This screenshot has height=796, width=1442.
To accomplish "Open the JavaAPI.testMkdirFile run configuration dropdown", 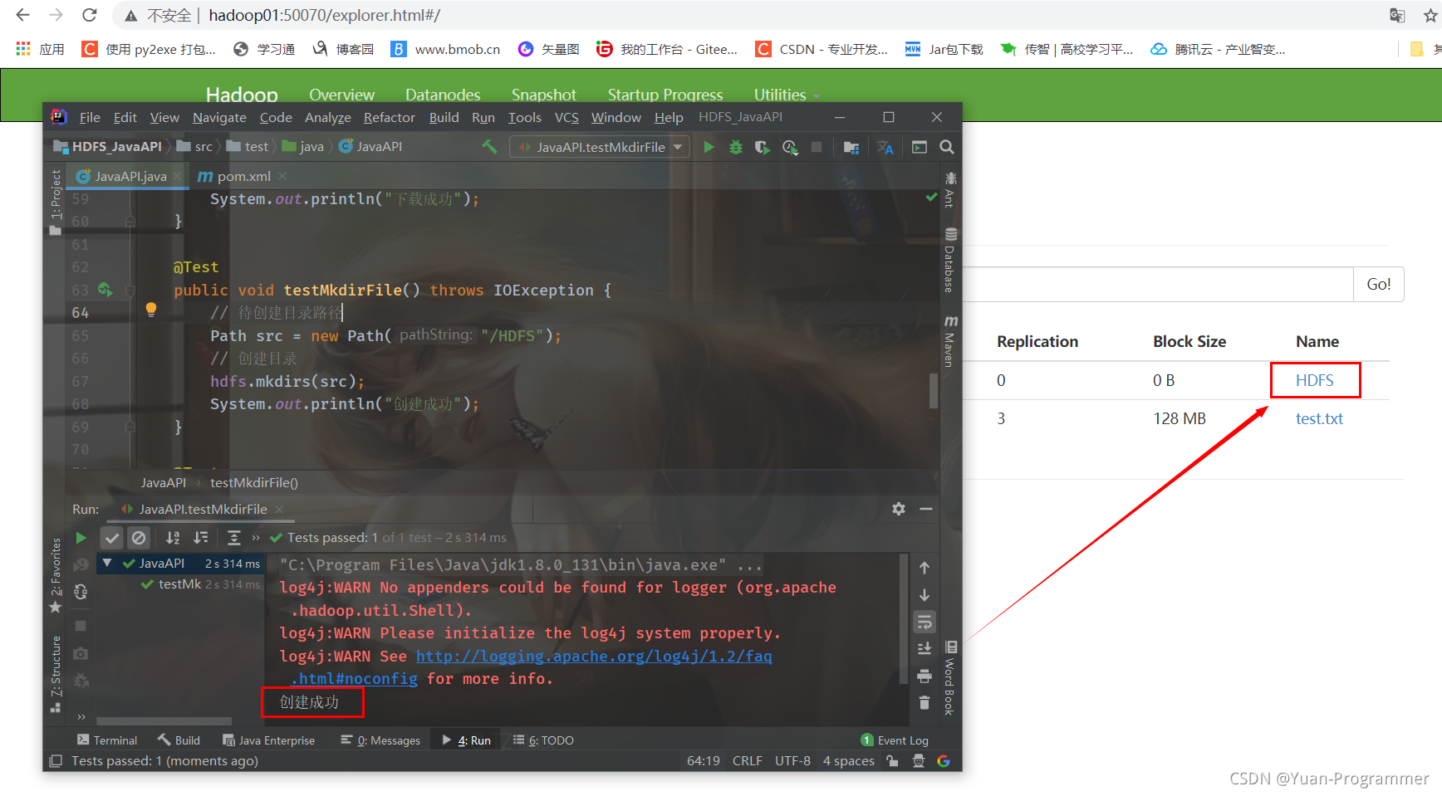I will click(600, 147).
